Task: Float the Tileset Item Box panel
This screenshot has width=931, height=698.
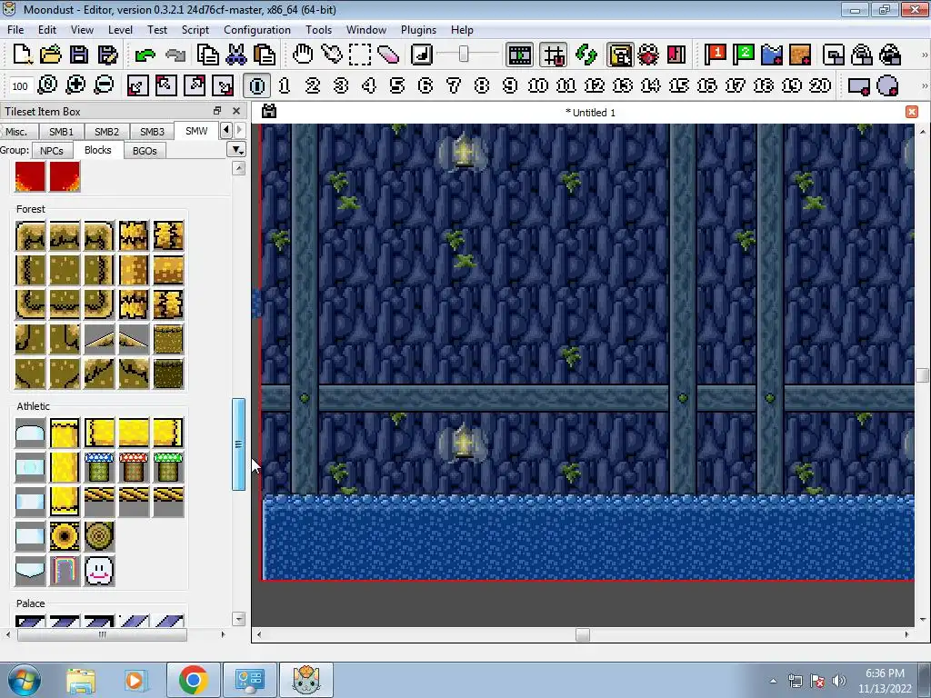Action: (x=217, y=111)
